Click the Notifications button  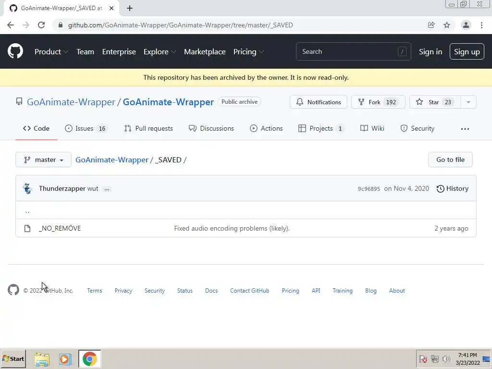click(x=318, y=102)
